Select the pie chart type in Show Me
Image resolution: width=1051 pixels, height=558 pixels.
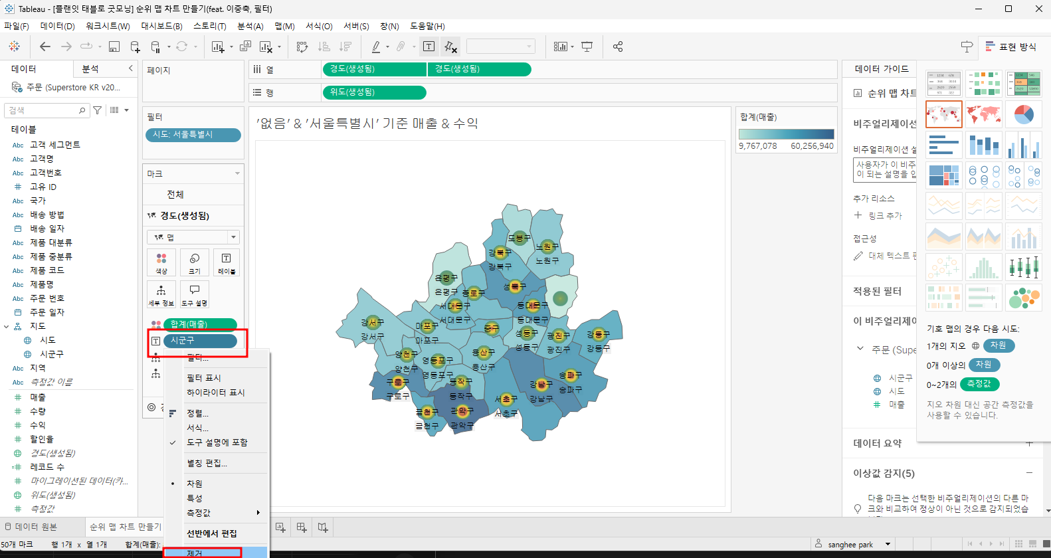[1024, 114]
